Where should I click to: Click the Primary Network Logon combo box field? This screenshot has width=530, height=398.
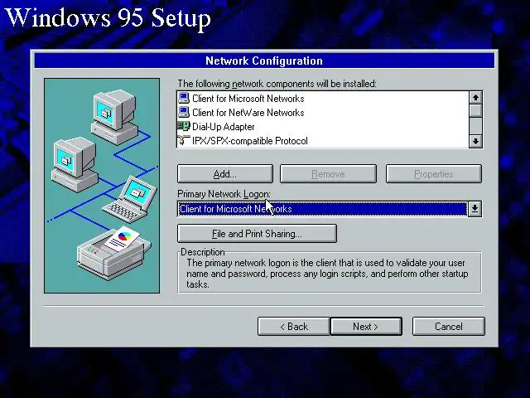click(x=322, y=209)
